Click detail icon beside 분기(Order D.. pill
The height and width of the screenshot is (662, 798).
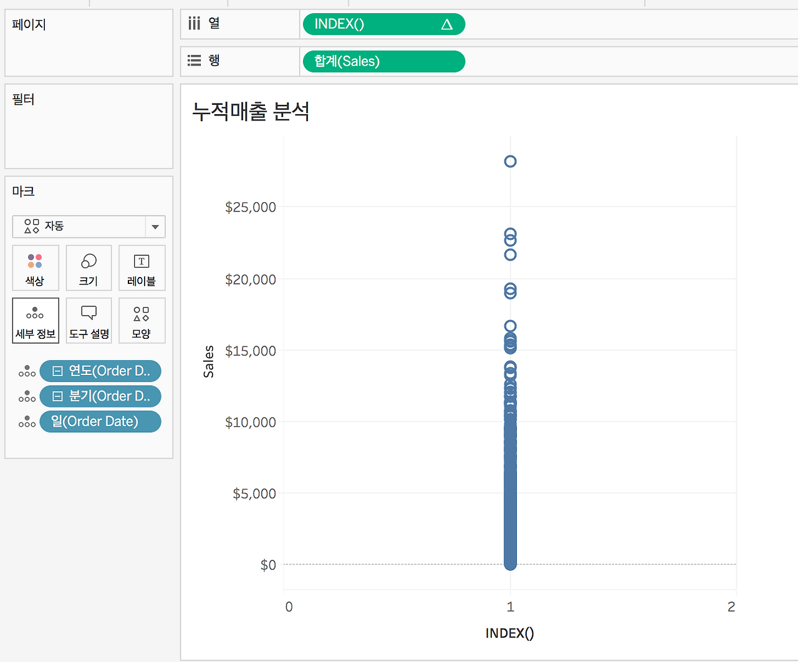[27, 396]
